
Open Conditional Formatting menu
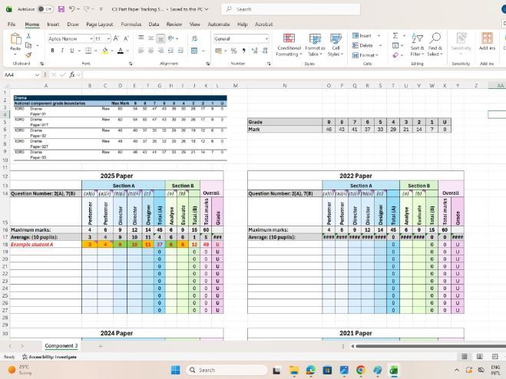click(x=289, y=44)
